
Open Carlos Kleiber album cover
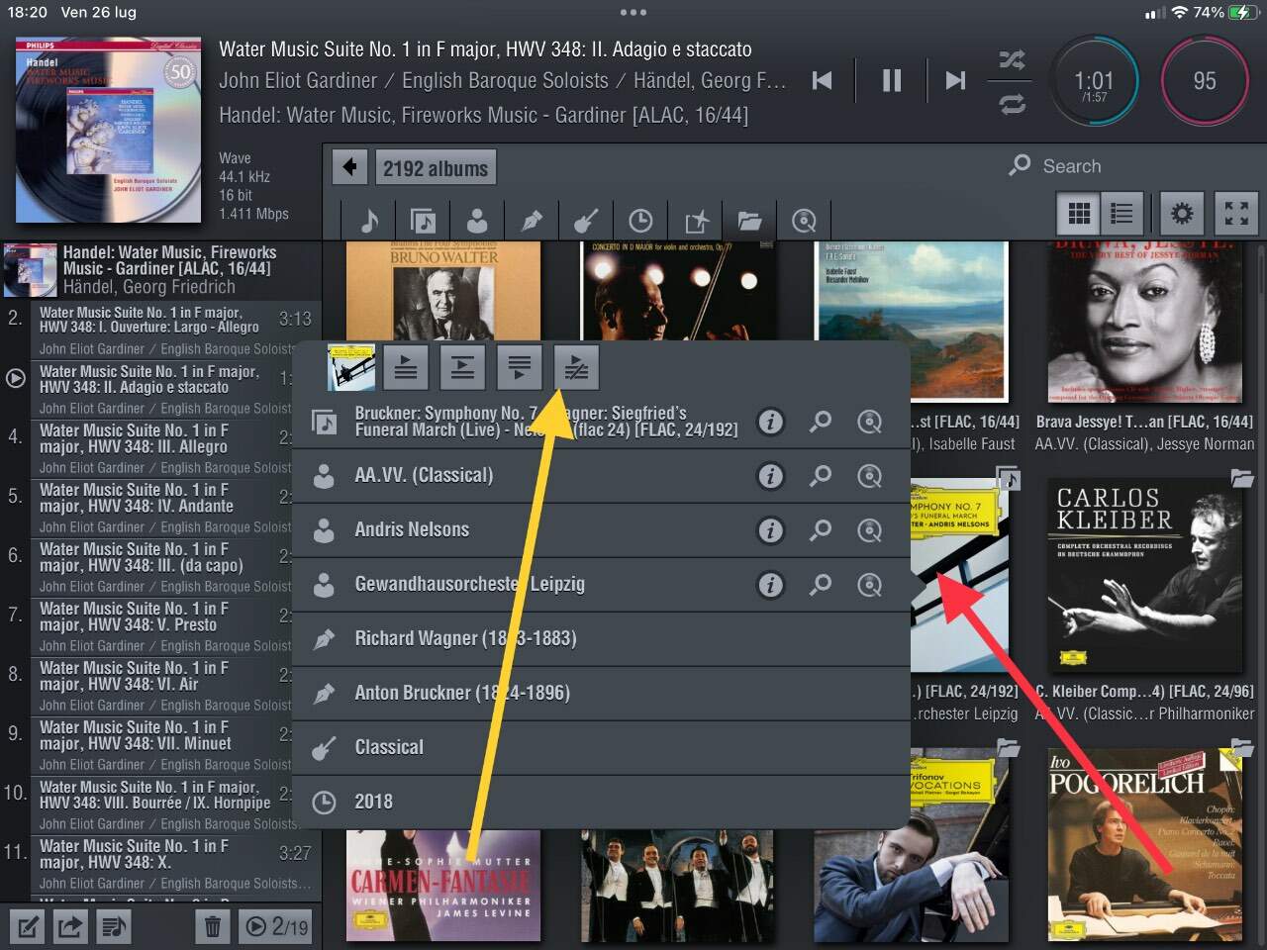click(x=1144, y=574)
